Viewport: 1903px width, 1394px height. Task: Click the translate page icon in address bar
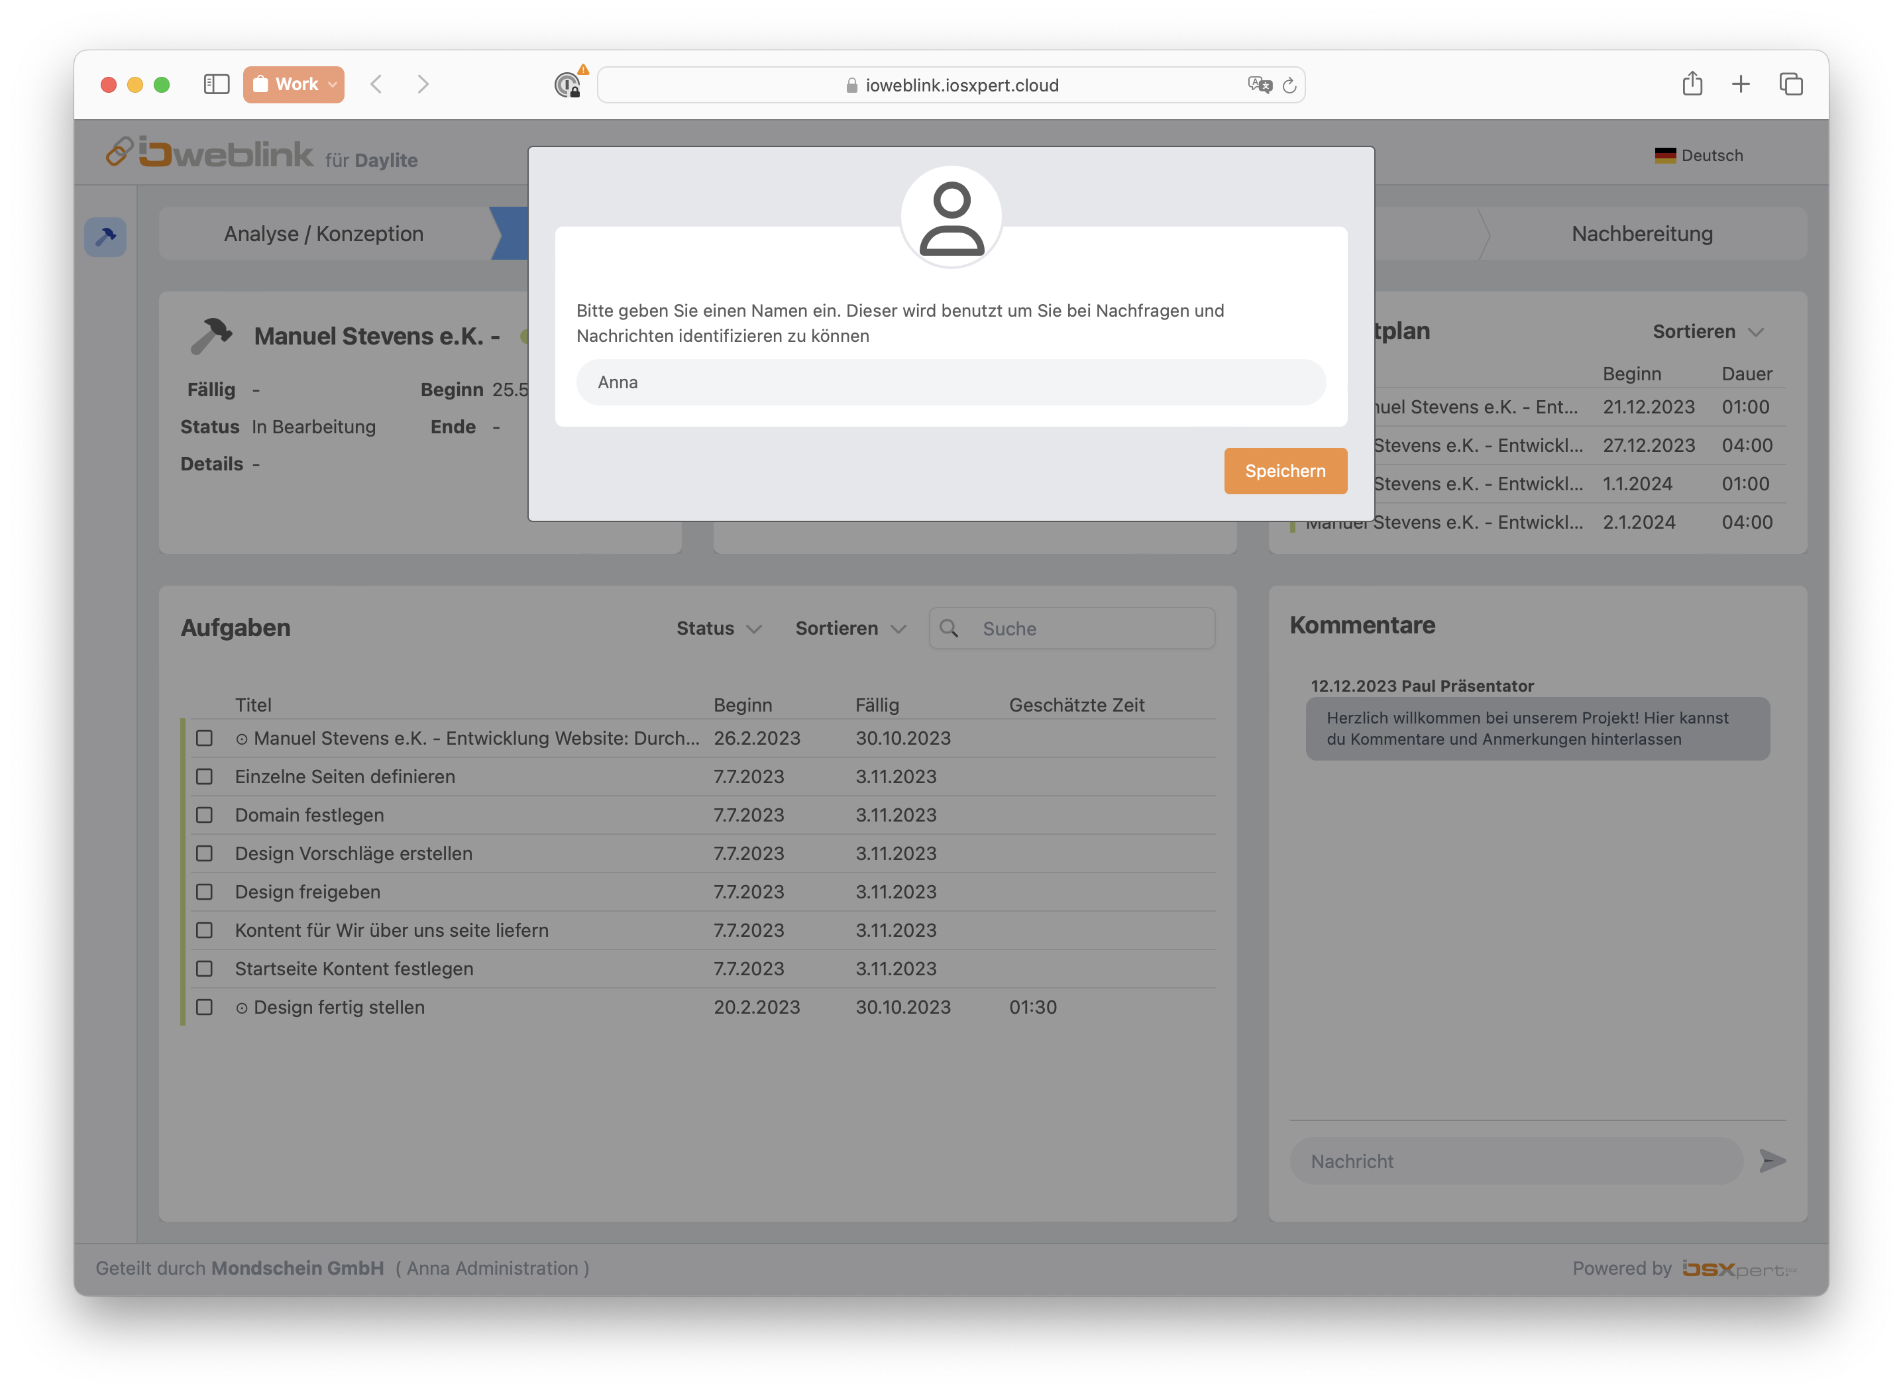(1259, 85)
